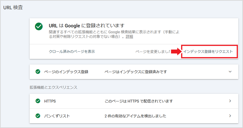Click the green check icon for ページのインデックス登録
Screen dimensions: 243x128
click(x=38, y=72)
